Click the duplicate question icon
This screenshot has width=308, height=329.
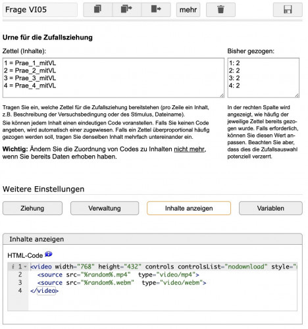[x=97, y=10]
